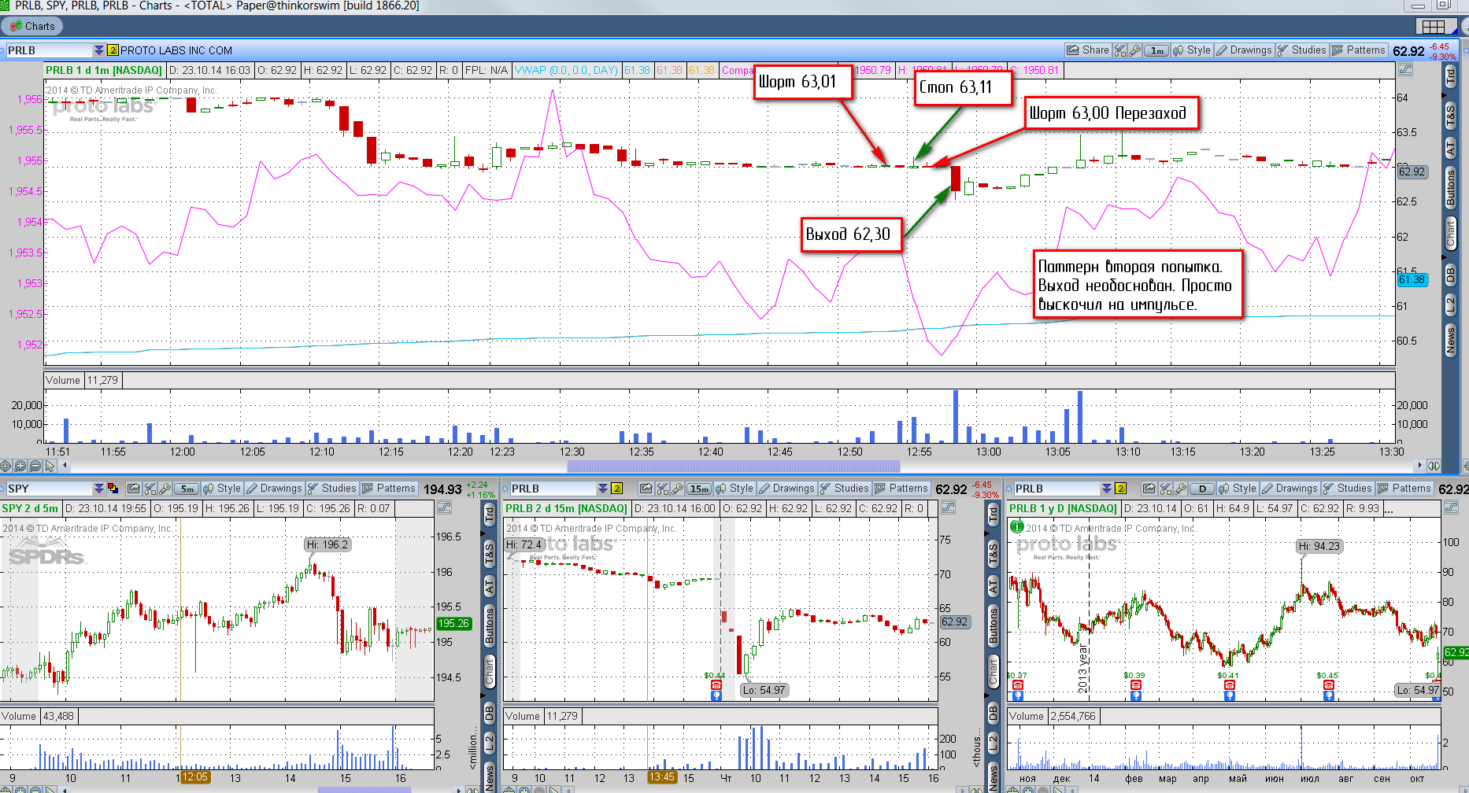The height and width of the screenshot is (793, 1469).
Task: Click the share icon on PRLB 15m chart
Action: pyautogui.click(x=646, y=489)
